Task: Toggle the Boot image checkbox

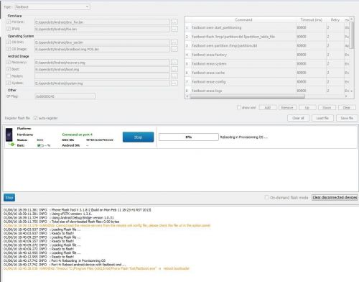Action: [x=9, y=69]
